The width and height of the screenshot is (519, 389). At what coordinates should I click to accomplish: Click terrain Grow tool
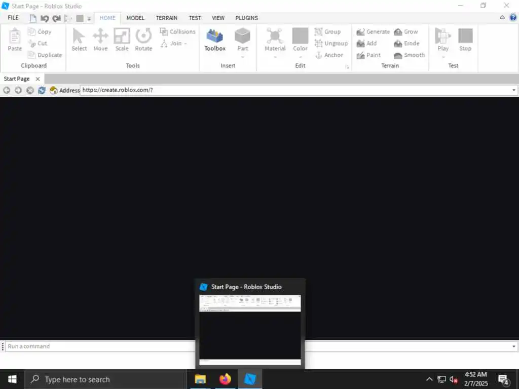tap(406, 32)
